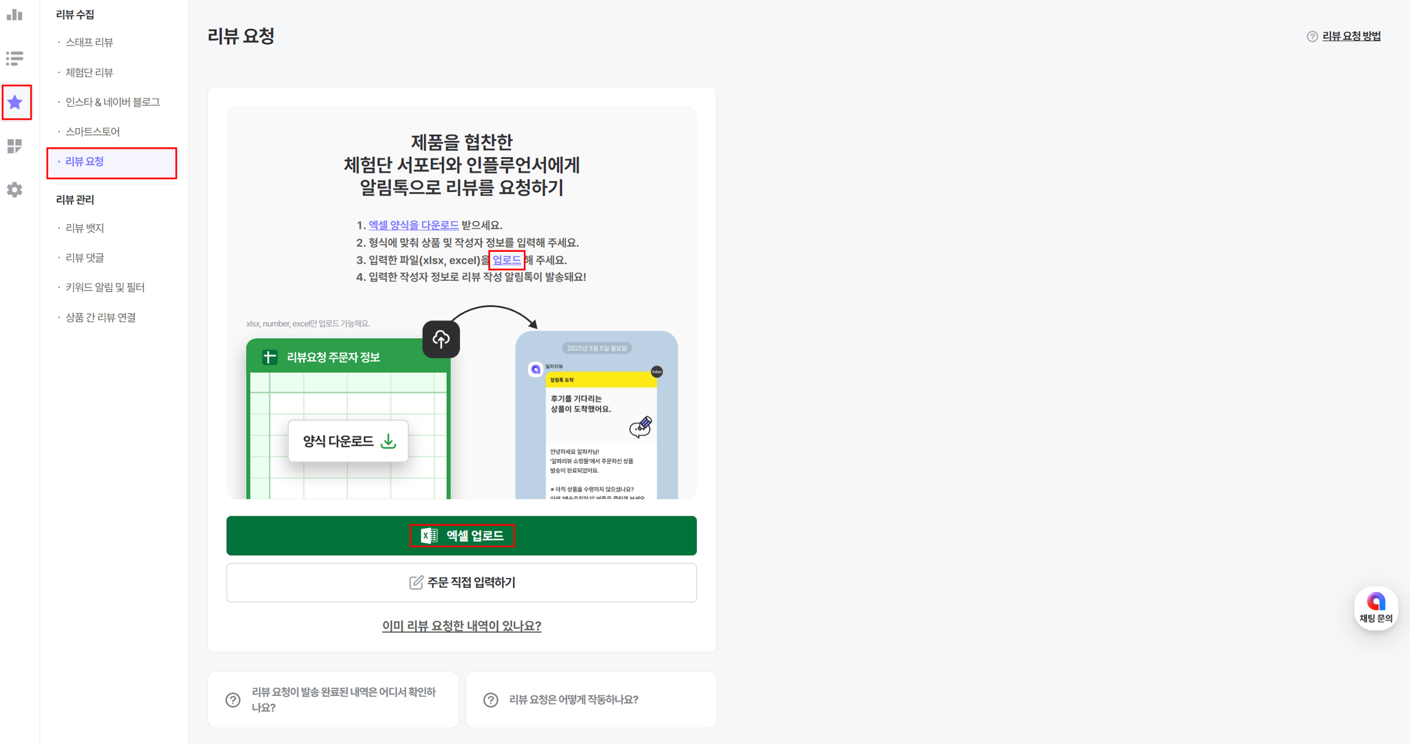Click the cloud upload icon in illustration

441,339
